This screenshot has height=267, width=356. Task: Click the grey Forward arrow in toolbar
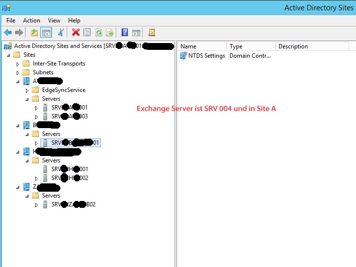point(19,33)
